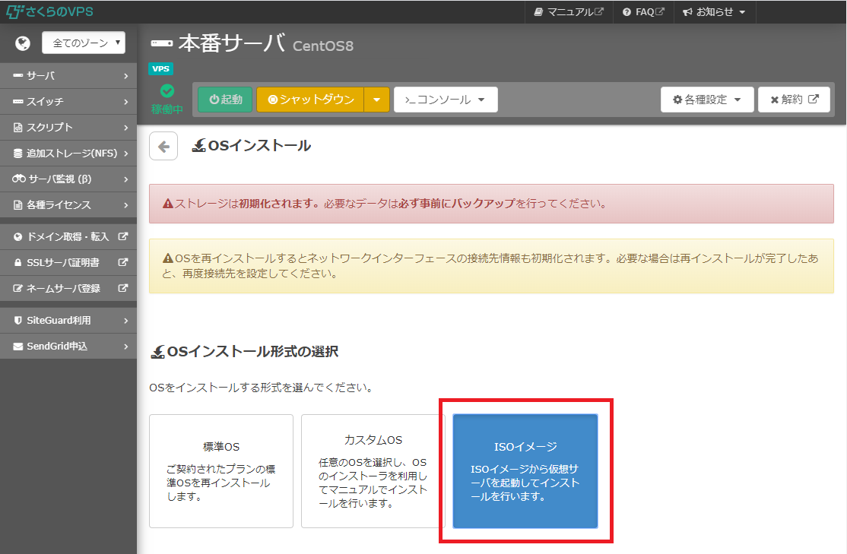The image size is (847, 554).
Task: Open the サーバ sidebar menu item
Action: [x=68, y=76]
